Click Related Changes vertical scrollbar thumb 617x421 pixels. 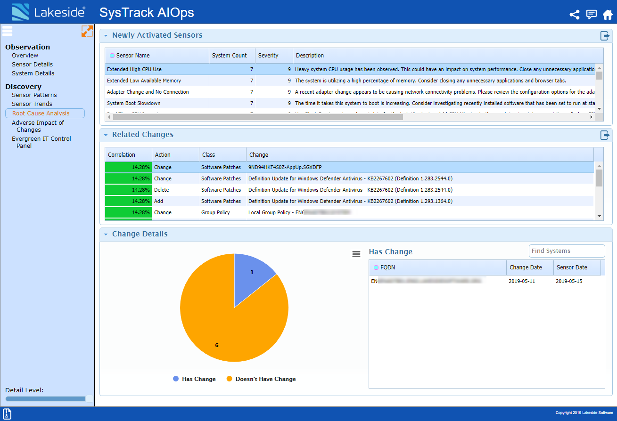(599, 178)
